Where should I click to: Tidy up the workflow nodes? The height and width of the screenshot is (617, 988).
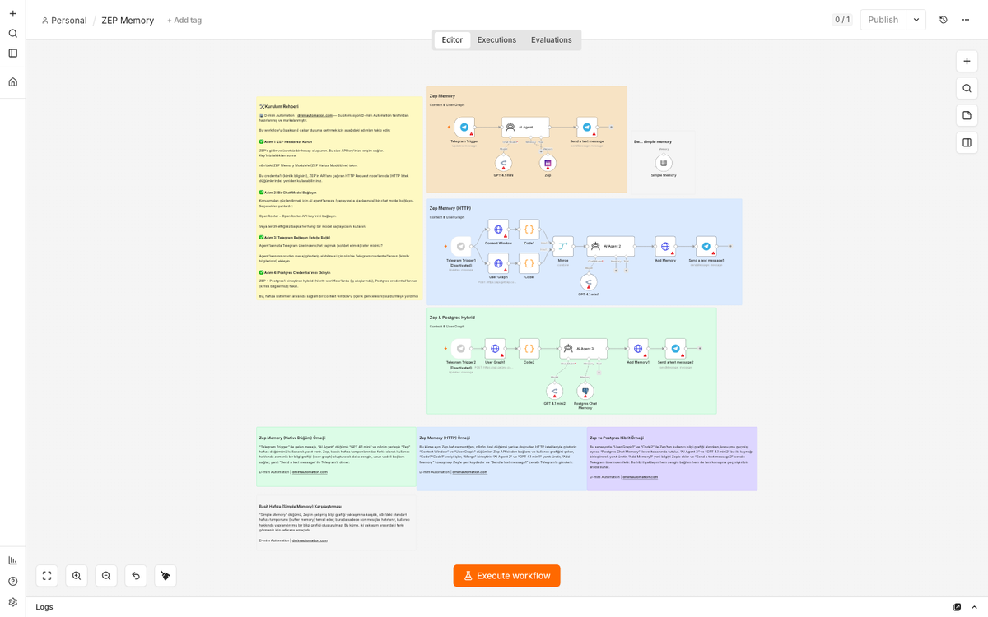click(x=165, y=576)
